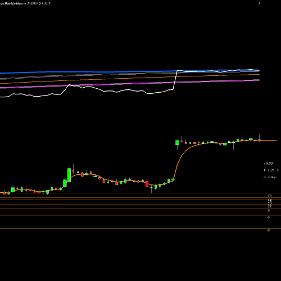Viewport: 281px width, 281px height.
Task: Click the tall green candle near chart middle-left
Action: coord(69,175)
